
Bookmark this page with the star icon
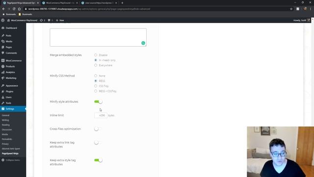291,9
